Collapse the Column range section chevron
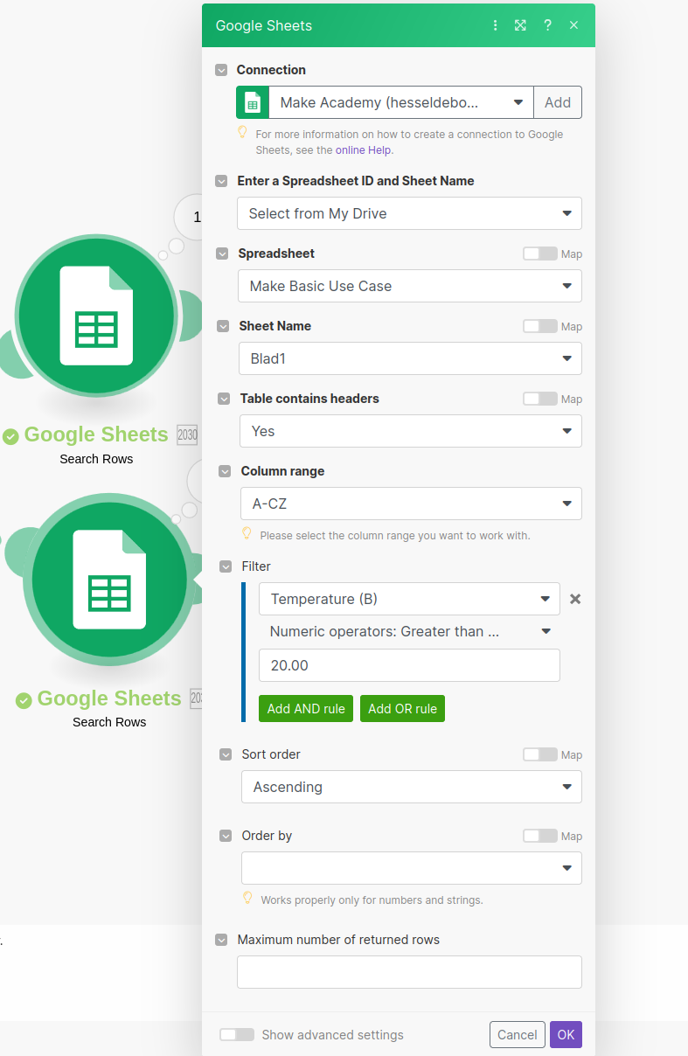The height and width of the screenshot is (1056, 688). 225,471
